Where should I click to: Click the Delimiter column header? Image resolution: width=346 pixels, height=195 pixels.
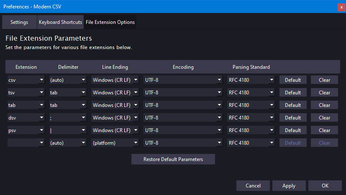[x=68, y=67]
